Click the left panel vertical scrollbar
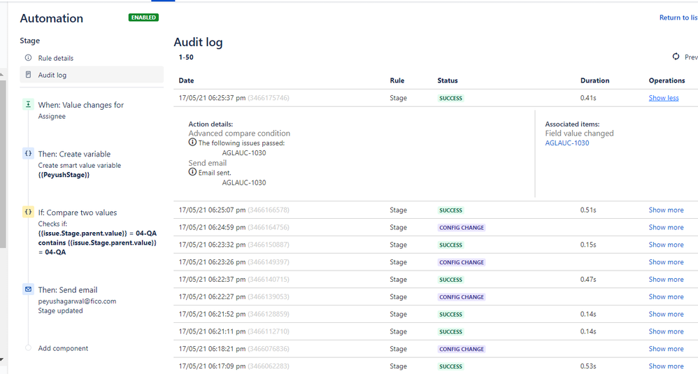 pyautogui.click(x=3, y=164)
